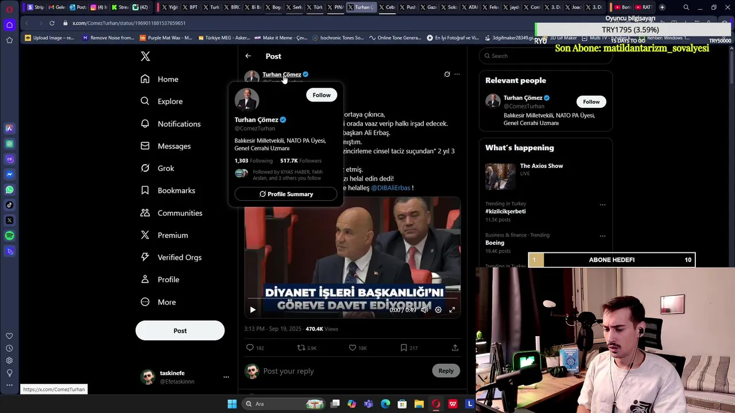The height and width of the screenshot is (413, 735).
Task: Open a new browser tab with plus
Action: coord(662,7)
